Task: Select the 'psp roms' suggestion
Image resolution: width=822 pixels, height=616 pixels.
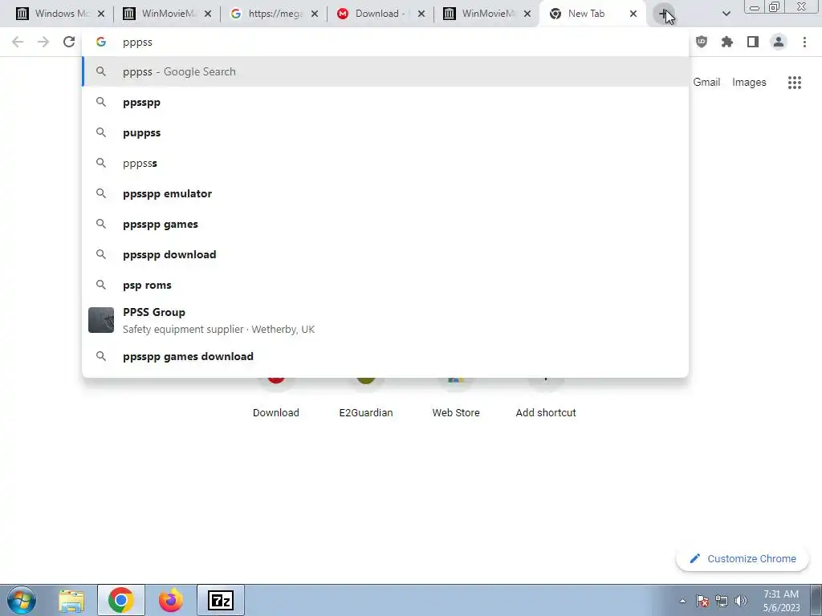Action: [385, 285]
